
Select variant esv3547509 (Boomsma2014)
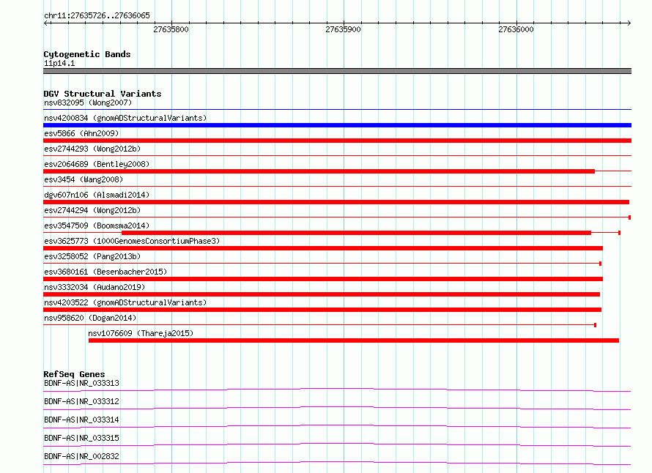(x=97, y=226)
